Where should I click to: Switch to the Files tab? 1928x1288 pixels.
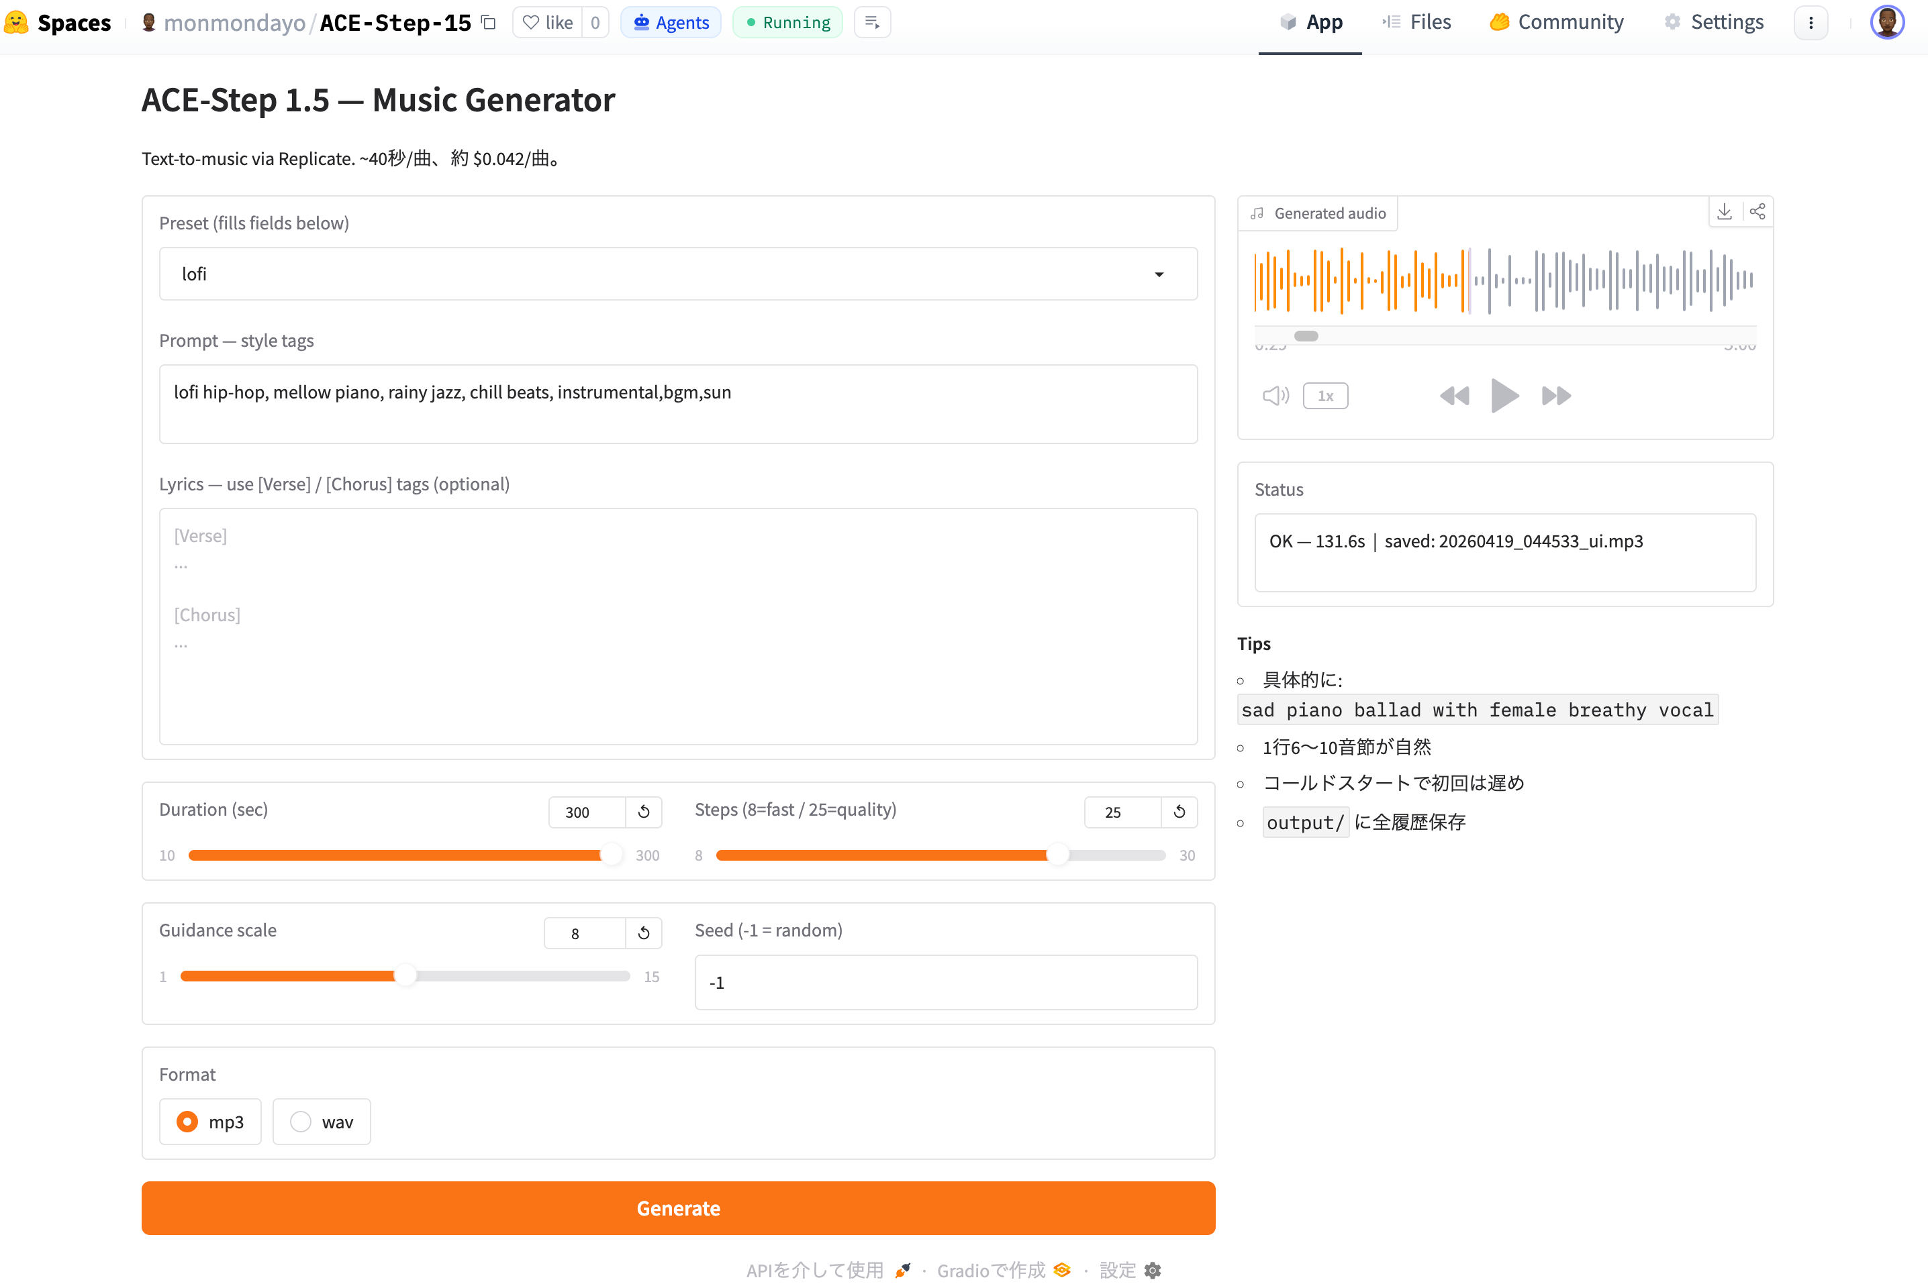(1416, 22)
